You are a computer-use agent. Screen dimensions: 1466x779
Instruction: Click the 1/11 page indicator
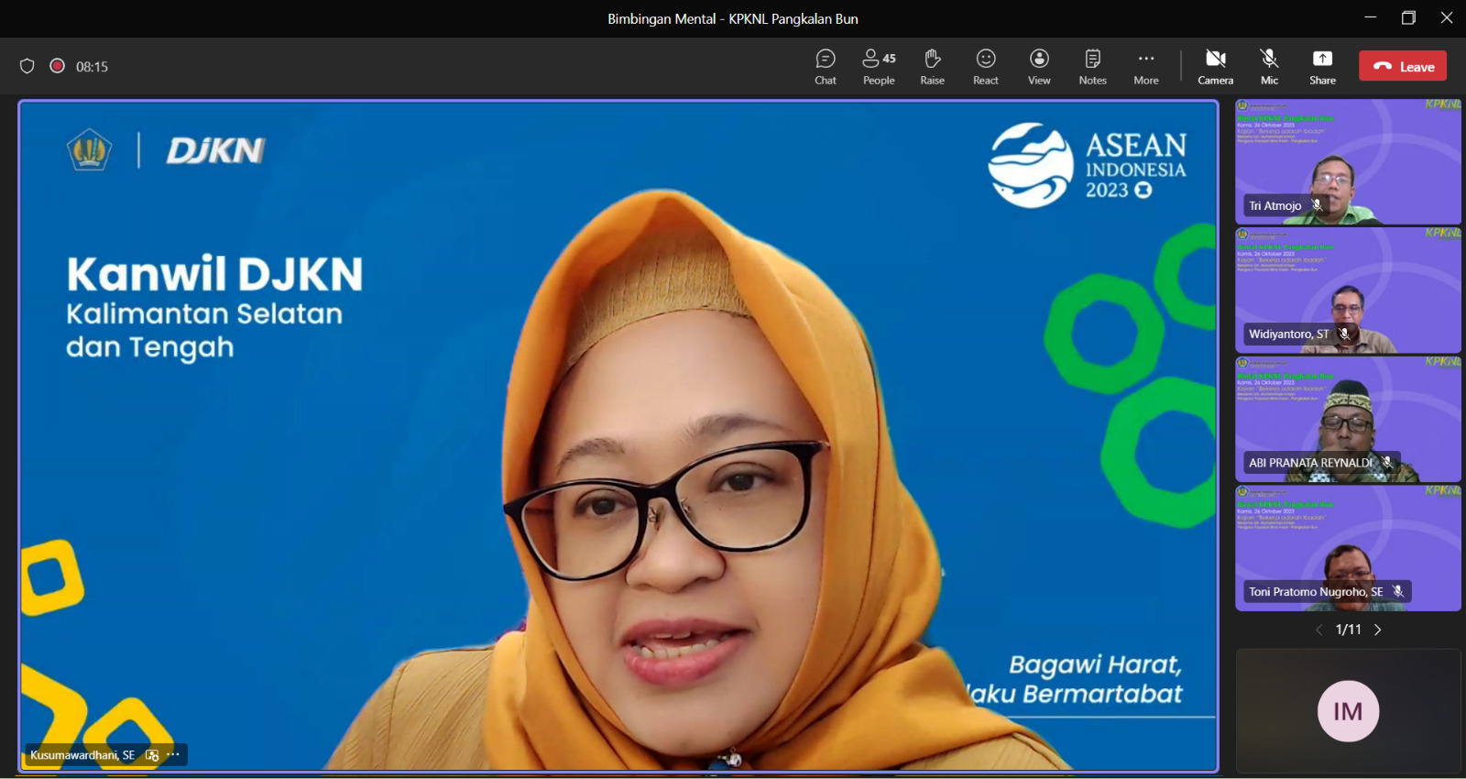pos(1348,630)
